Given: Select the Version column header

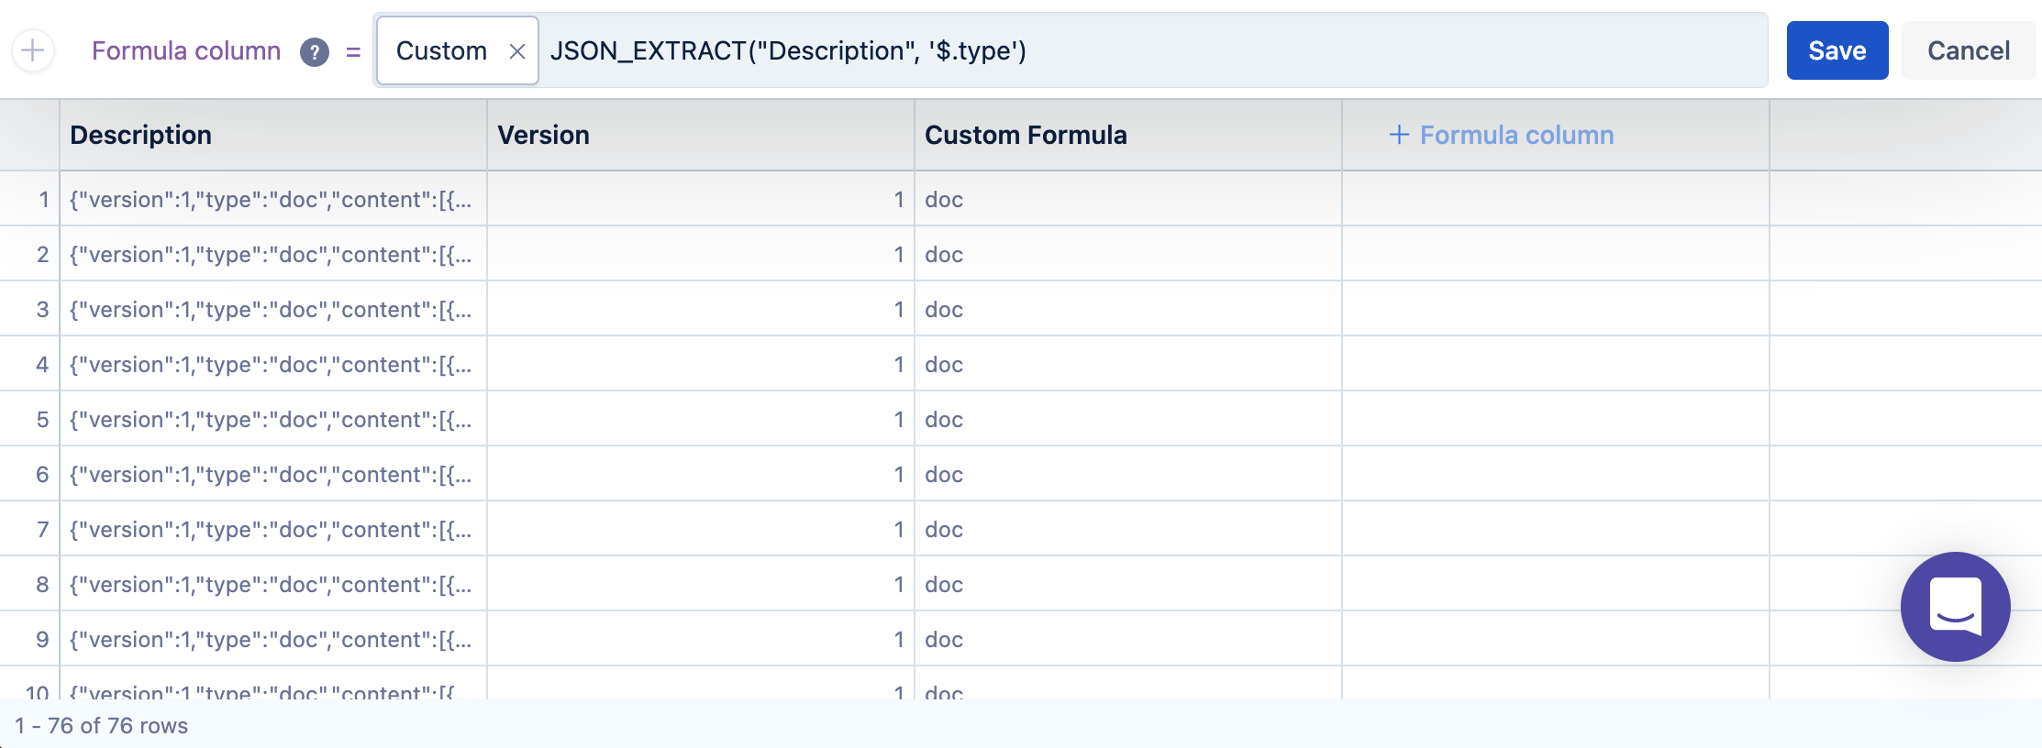Looking at the screenshot, I should point(543,135).
